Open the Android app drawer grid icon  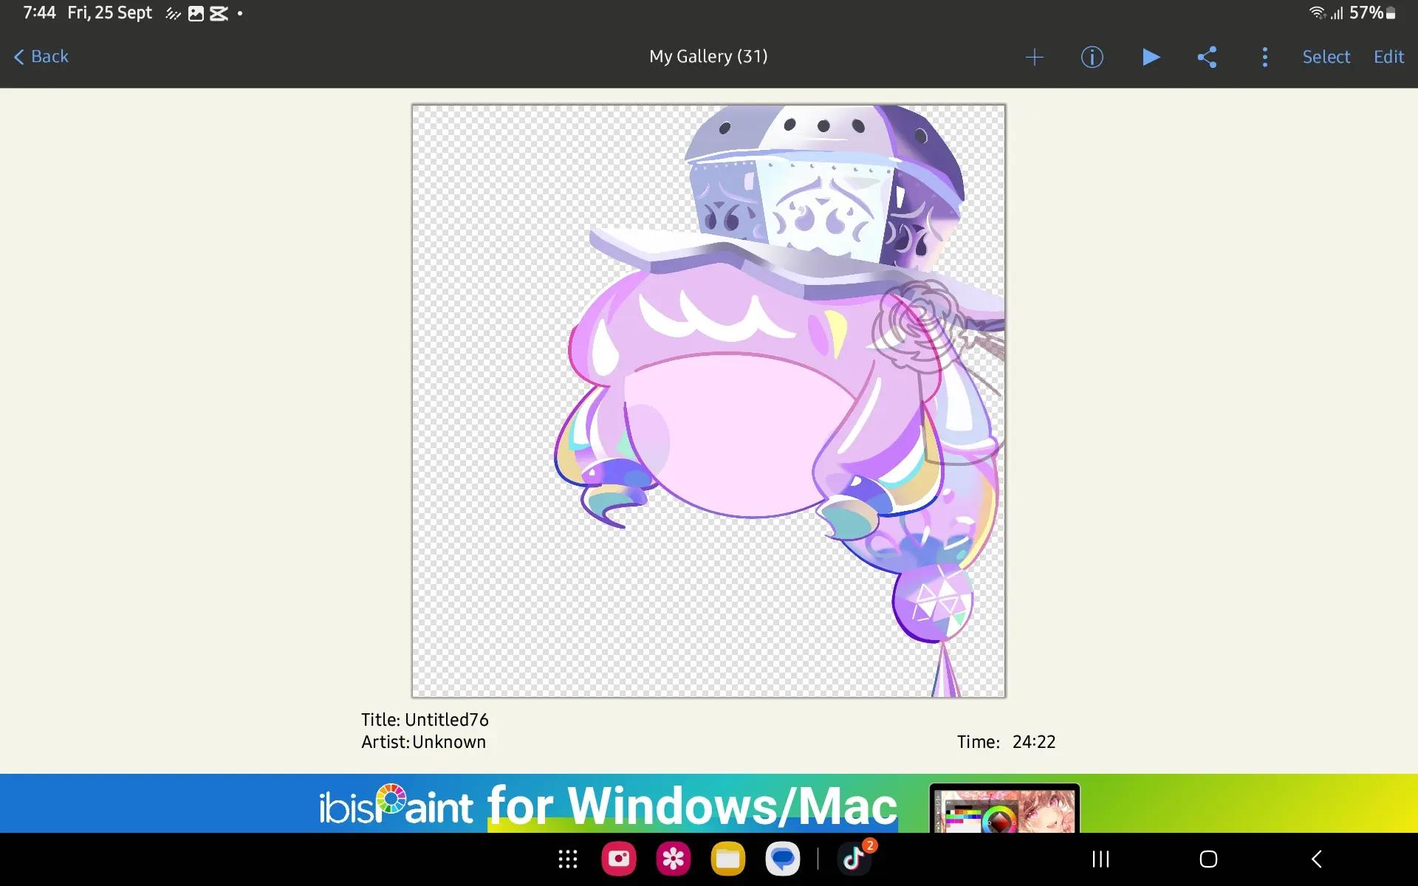tap(567, 859)
